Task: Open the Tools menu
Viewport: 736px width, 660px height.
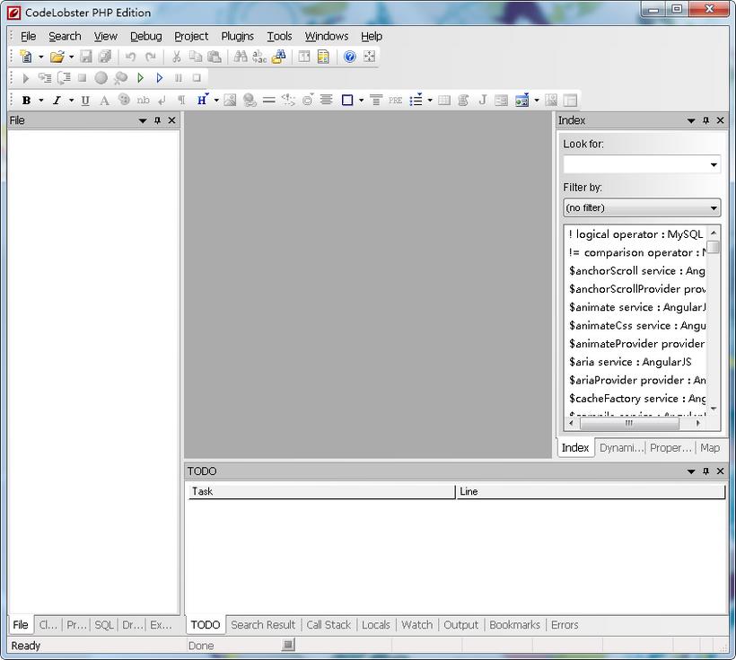Action: (x=279, y=36)
